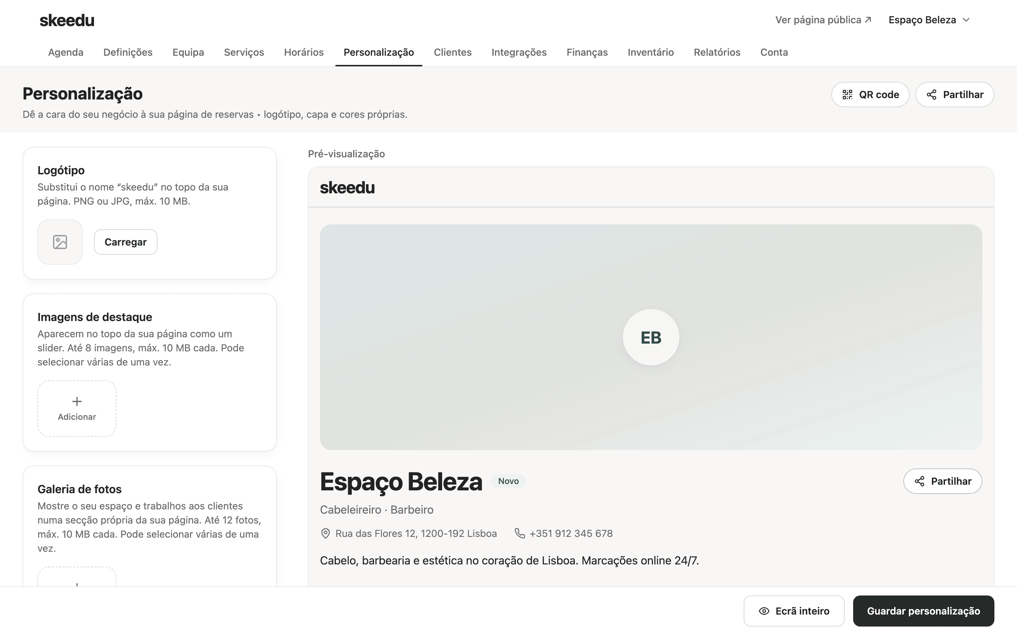Viewport: 1017px width, 635px height.
Task: Click the phone icon beside the number
Action: point(520,533)
